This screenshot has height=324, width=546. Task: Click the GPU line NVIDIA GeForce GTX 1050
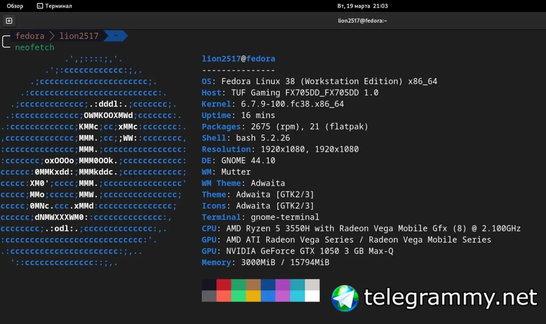tap(297, 251)
